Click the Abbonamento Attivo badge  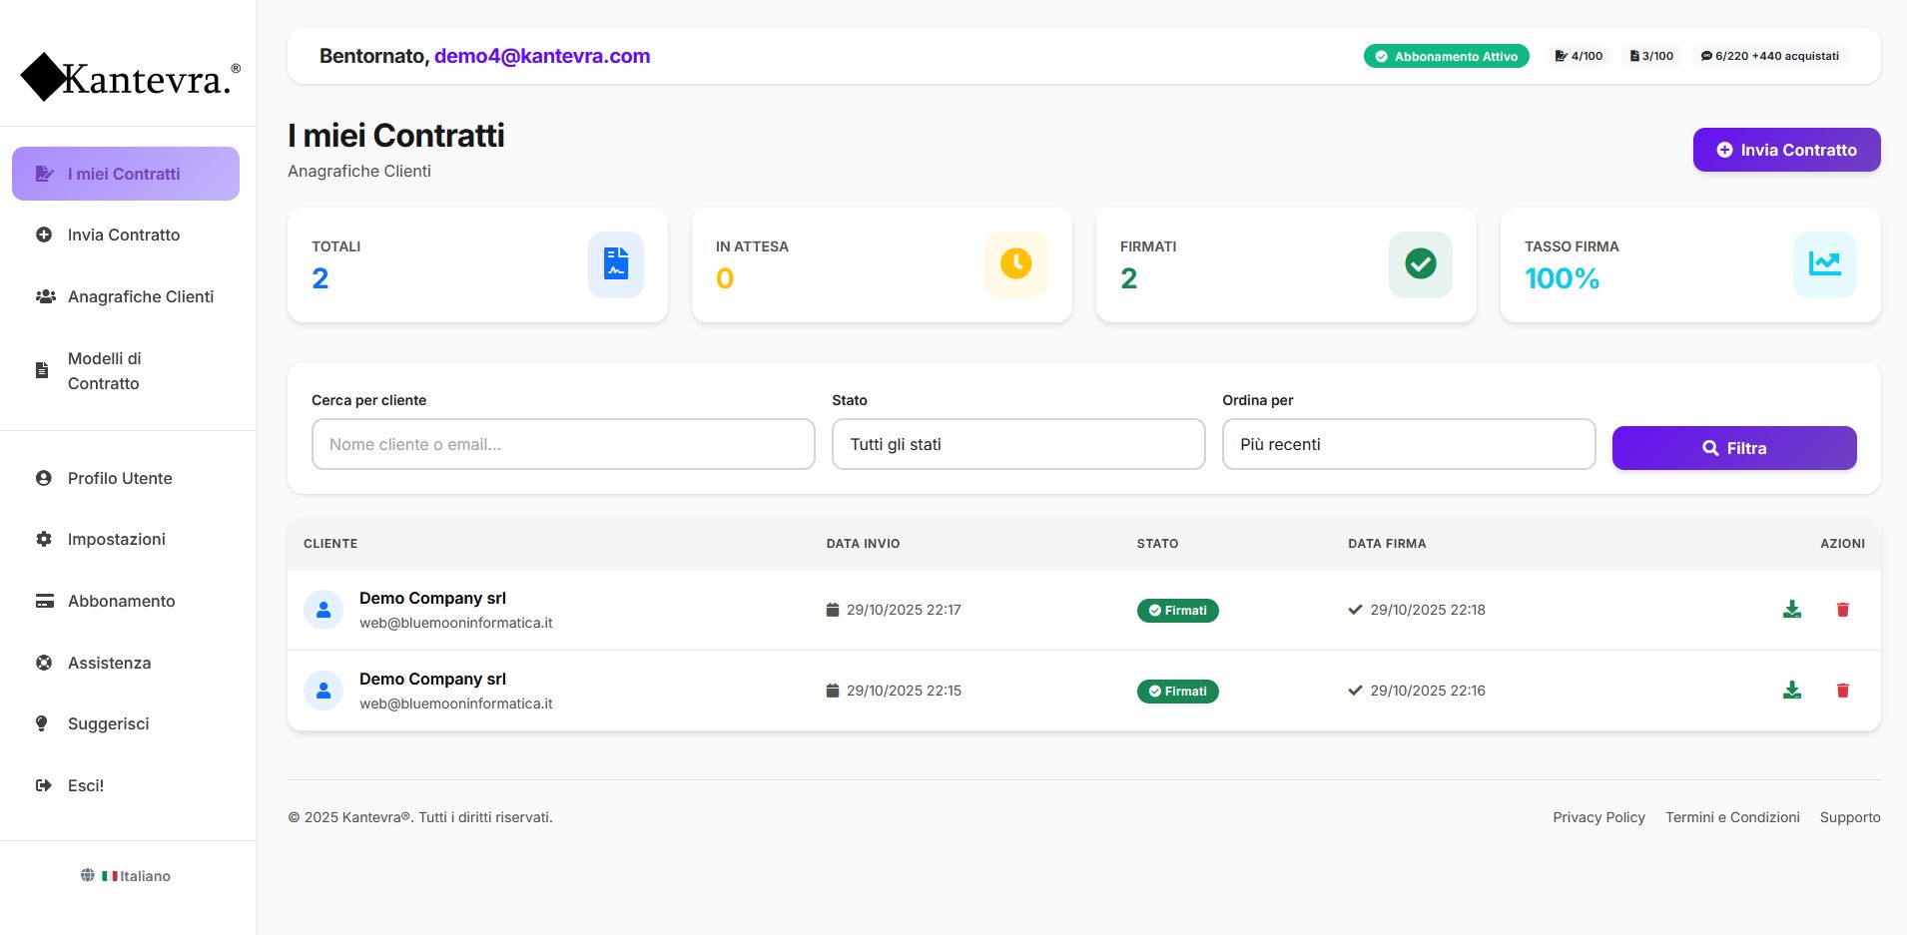click(1446, 56)
